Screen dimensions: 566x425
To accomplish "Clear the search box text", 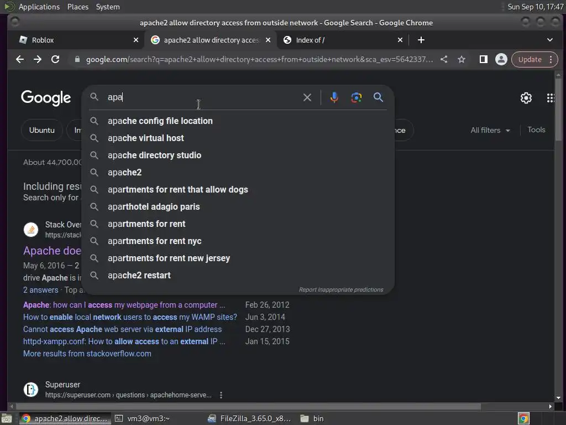I will 307,97.
